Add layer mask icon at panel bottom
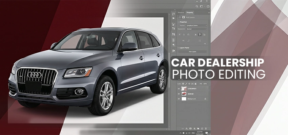This screenshot has width=288, height=135. point(190,129)
